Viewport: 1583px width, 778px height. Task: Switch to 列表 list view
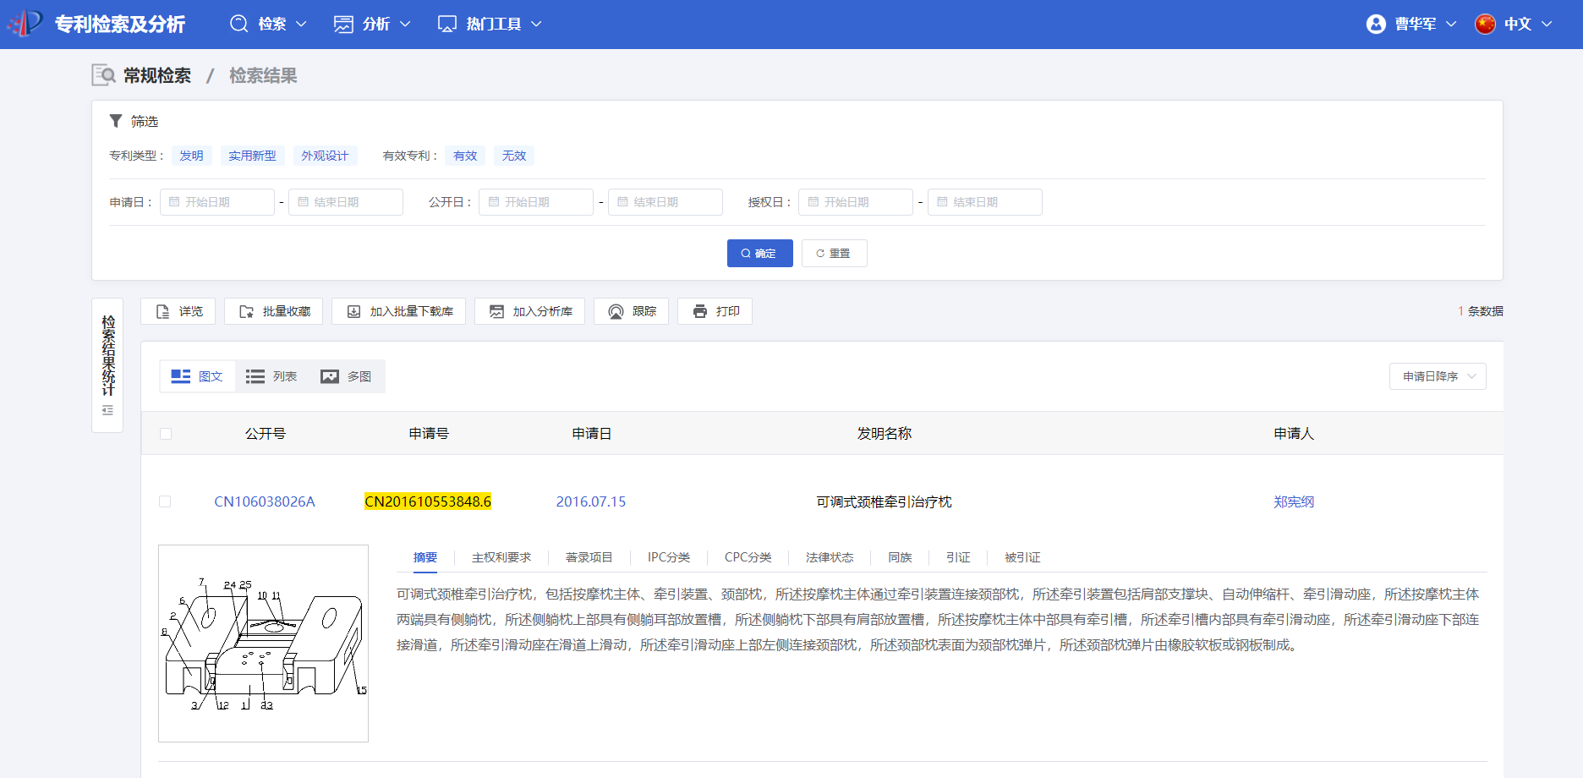[271, 376]
